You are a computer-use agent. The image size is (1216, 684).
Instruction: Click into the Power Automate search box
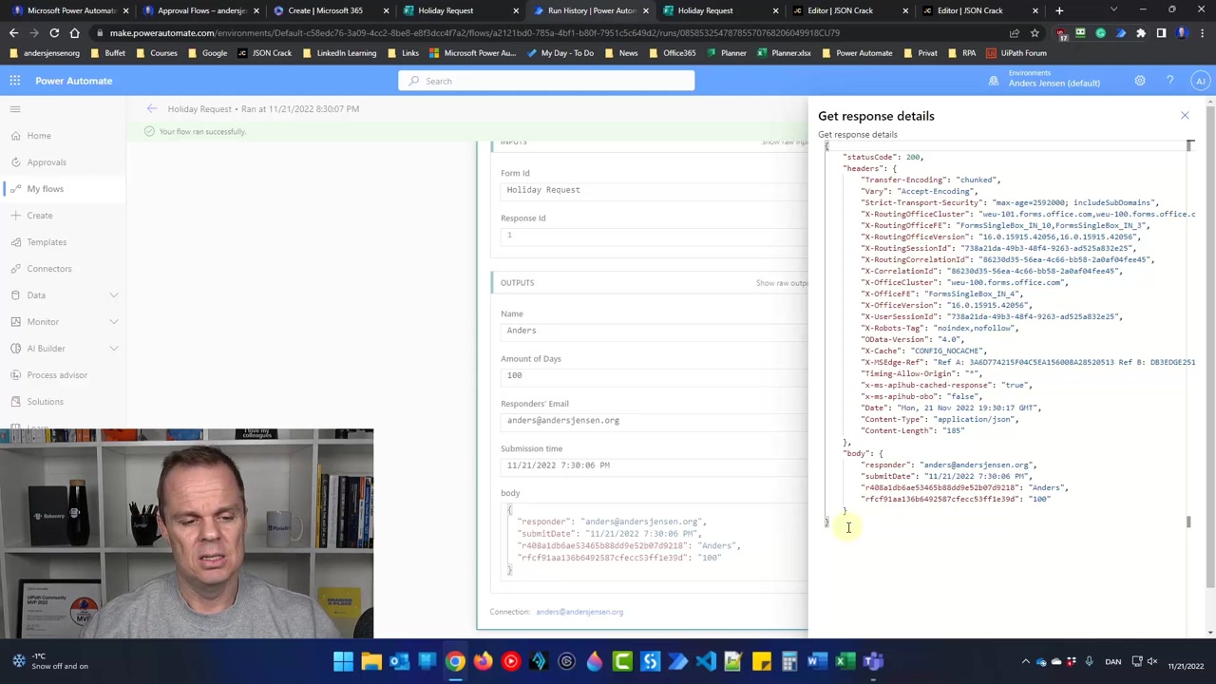point(546,81)
